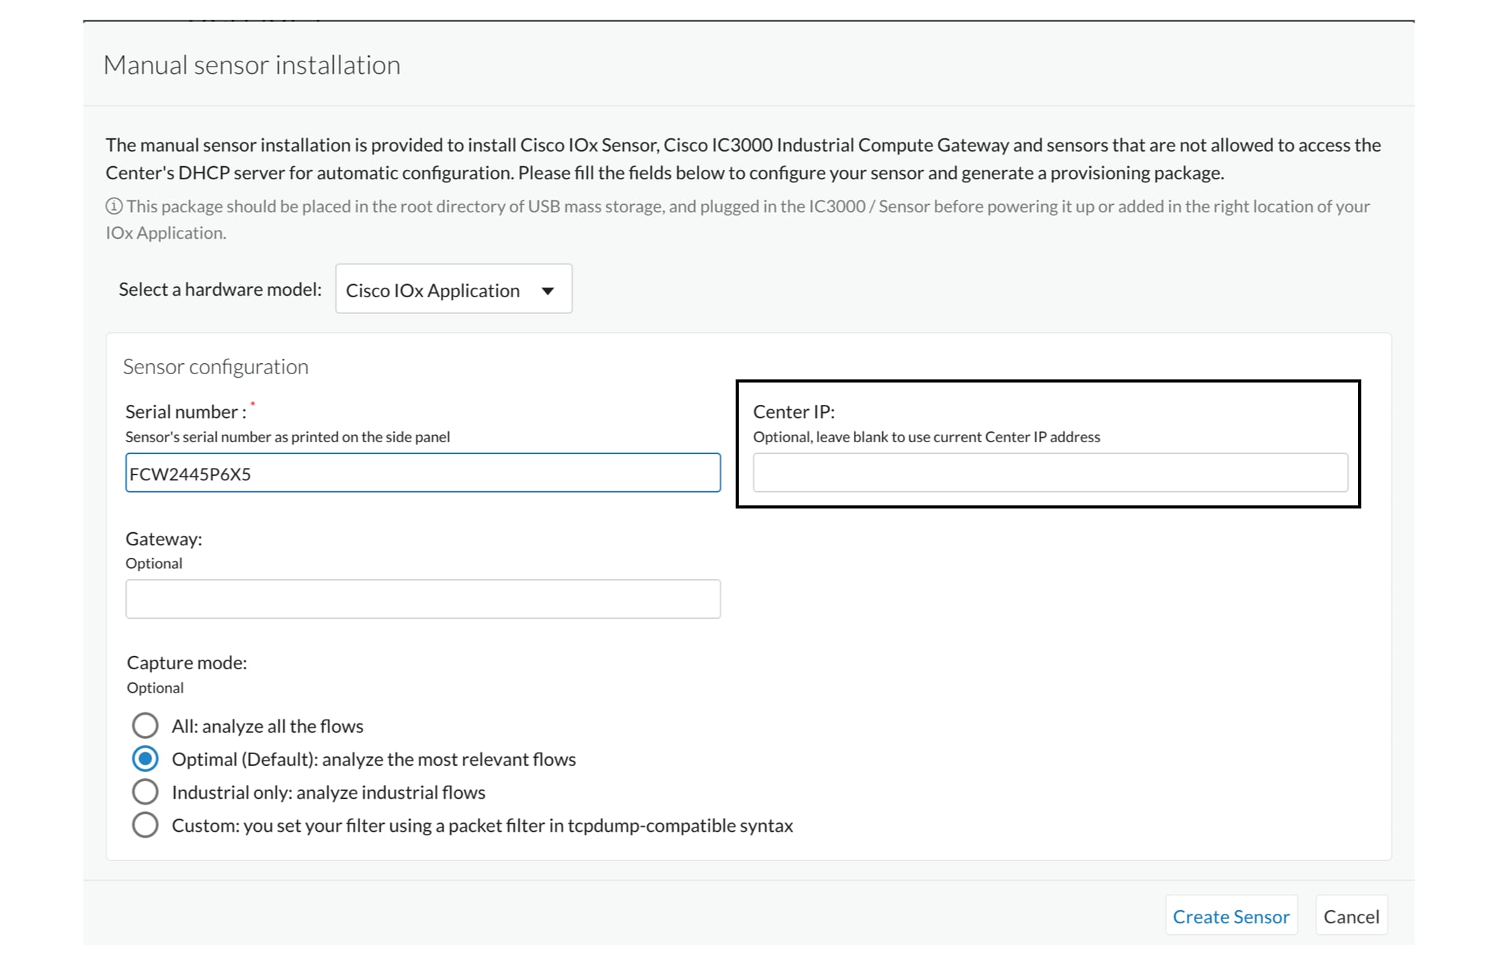Viewport: 1498px width, 965px height.
Task: Select Industrial only capture mode radio
Action: click(145, 791)
